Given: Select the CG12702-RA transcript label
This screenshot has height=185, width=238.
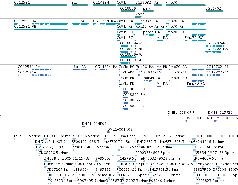Looking at the screenshot, I should (216, 49).
